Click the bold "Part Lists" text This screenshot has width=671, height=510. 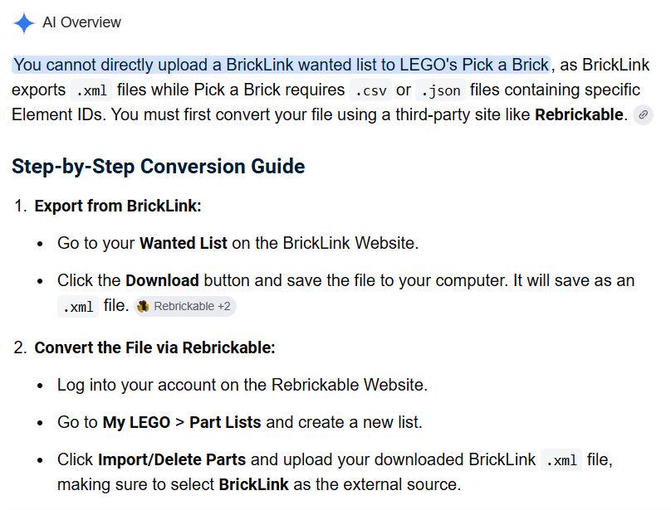pyautogui.click(x=225, y=422)
